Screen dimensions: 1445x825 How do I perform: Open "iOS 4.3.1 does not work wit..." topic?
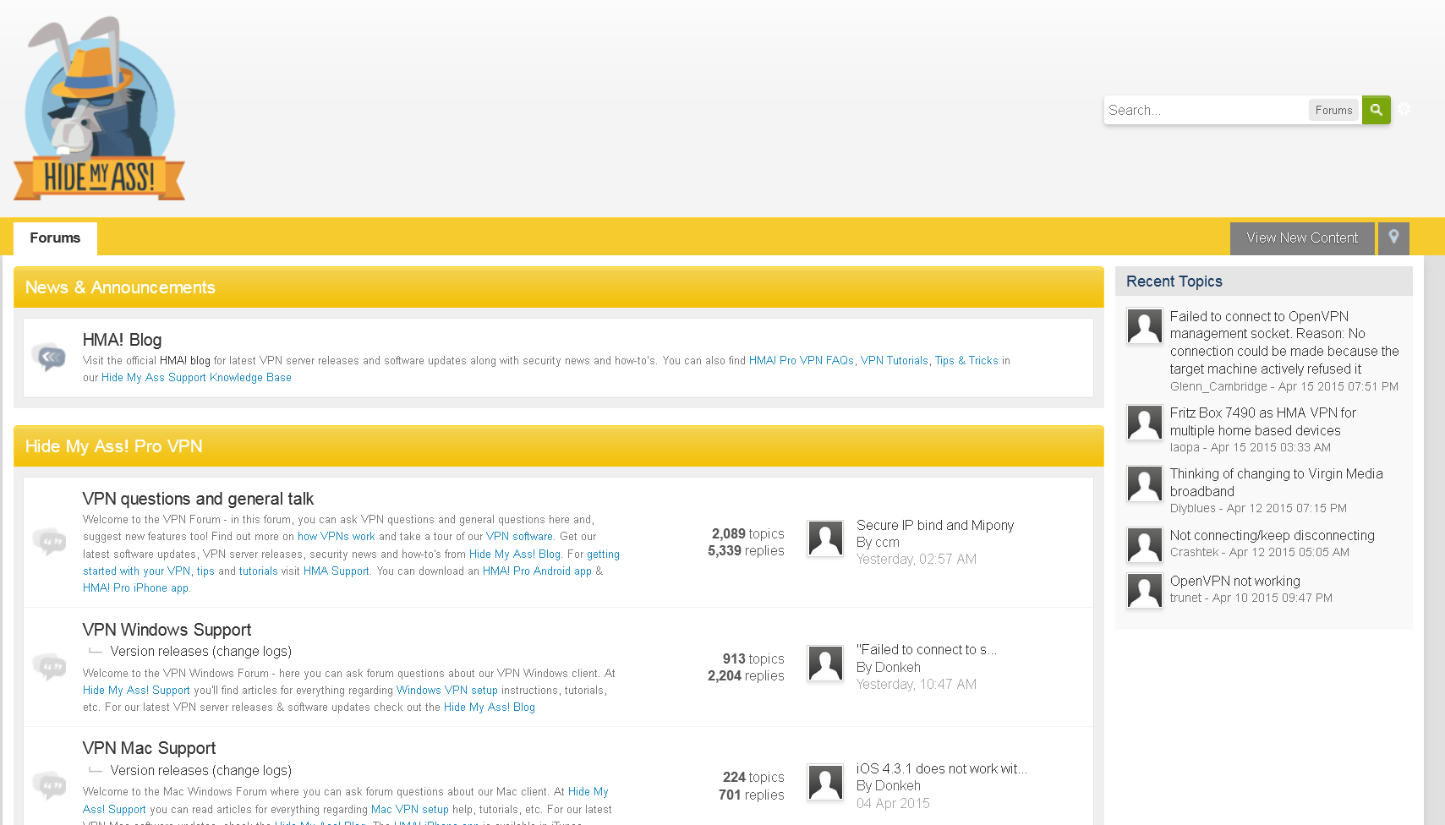pyautogui.click(x=942, y=768)
